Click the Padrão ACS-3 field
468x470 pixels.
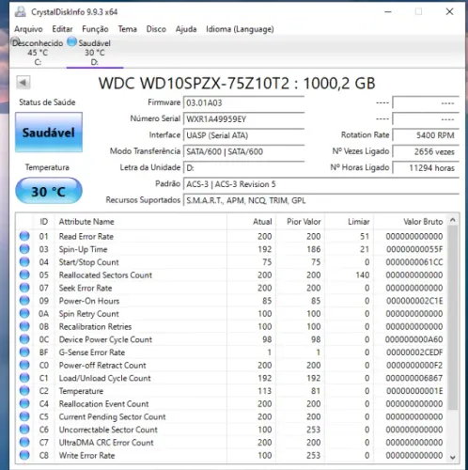(x=321, y=184)
